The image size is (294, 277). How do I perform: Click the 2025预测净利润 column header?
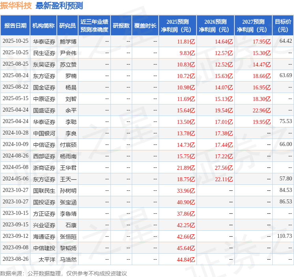point(177,25)
